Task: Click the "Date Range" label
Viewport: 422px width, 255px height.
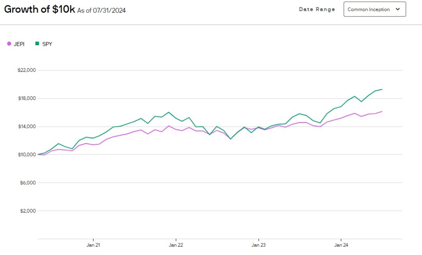Action: tap(317, 9)
